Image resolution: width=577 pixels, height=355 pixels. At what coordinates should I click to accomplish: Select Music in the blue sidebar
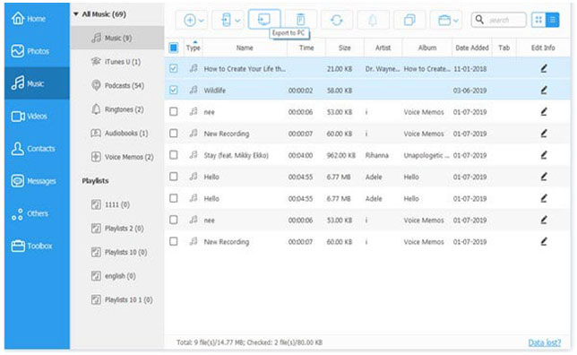[x=37, y=83]
